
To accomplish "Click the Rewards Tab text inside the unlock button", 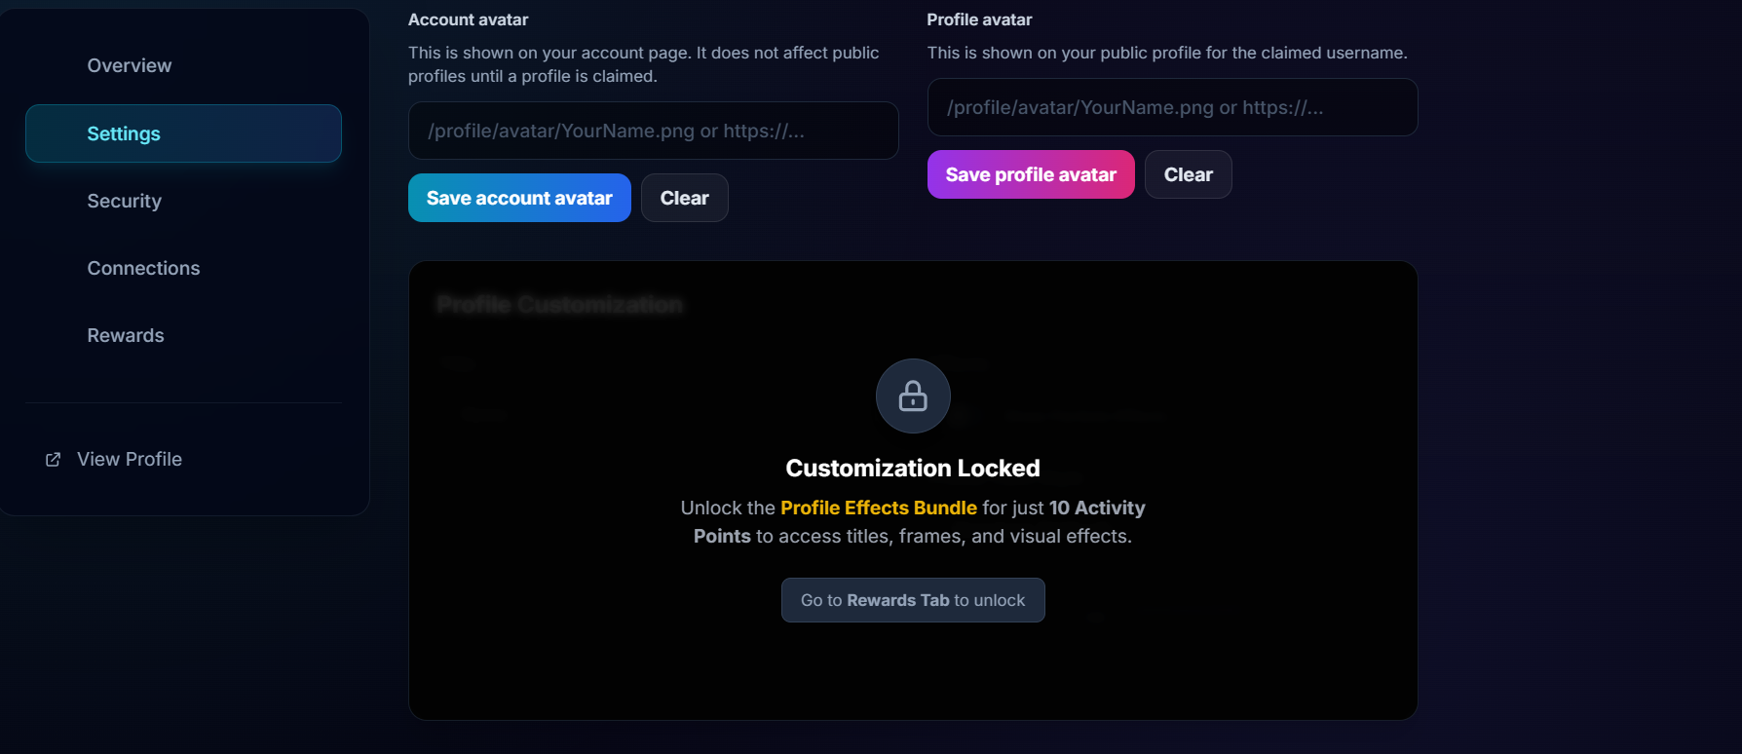I will point(898,600).
